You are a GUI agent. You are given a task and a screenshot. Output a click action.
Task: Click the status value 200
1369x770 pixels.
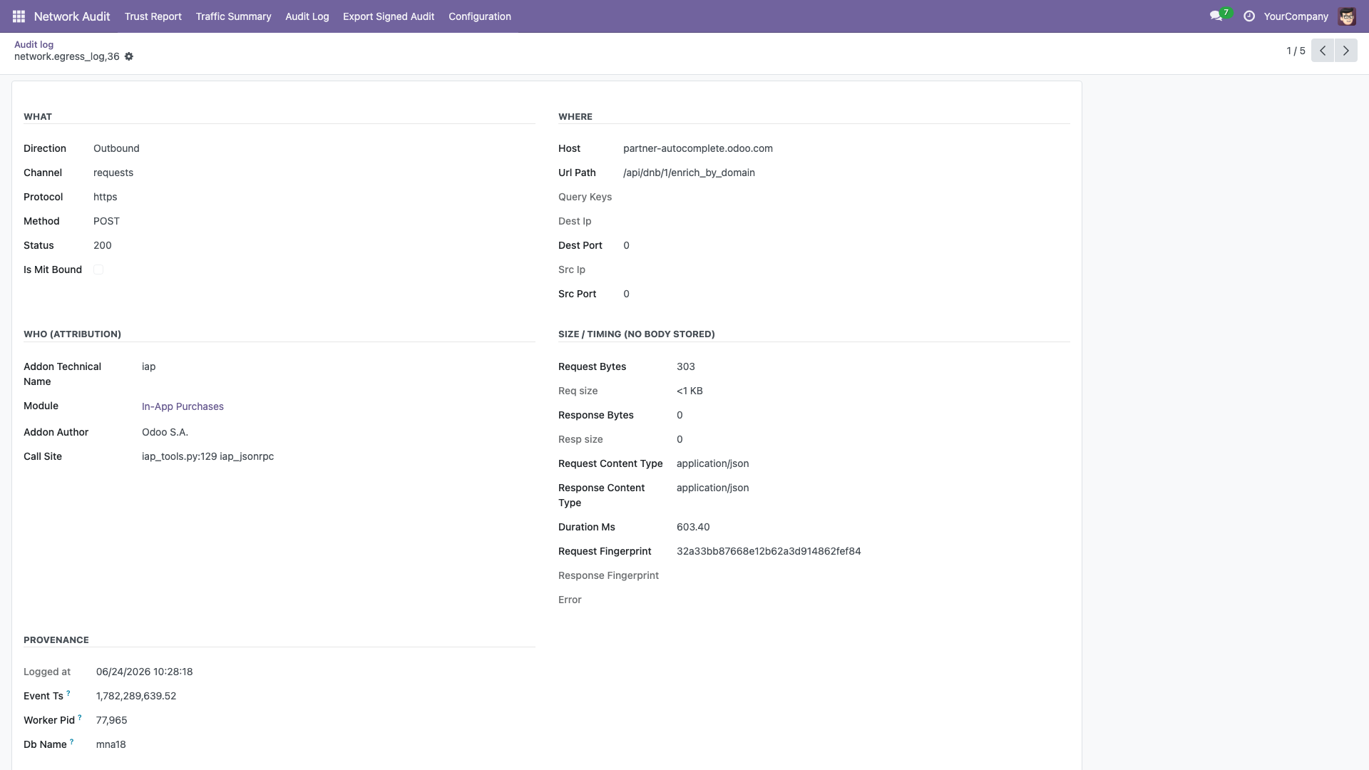pos(103,245)
